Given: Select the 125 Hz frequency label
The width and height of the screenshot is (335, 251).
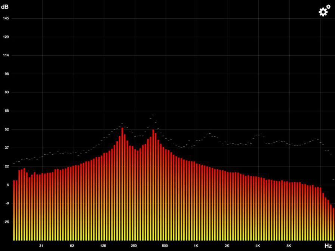Looking at the screenshot, I should pyautogui.click(x=103, y=246).
